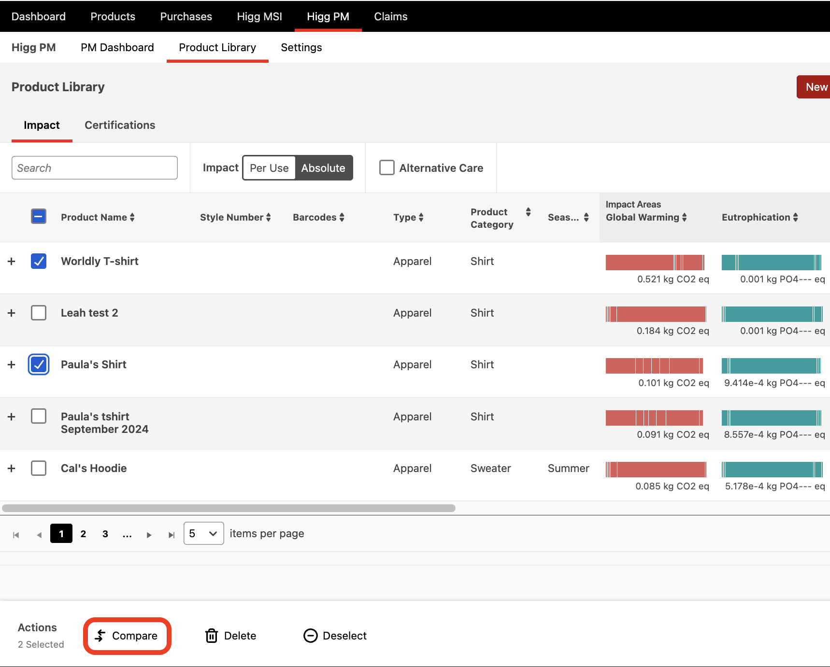Image resolution: width=830 pixels, height=667 pixels.
Task: Click the page 1 button
Action: [61, 533]
